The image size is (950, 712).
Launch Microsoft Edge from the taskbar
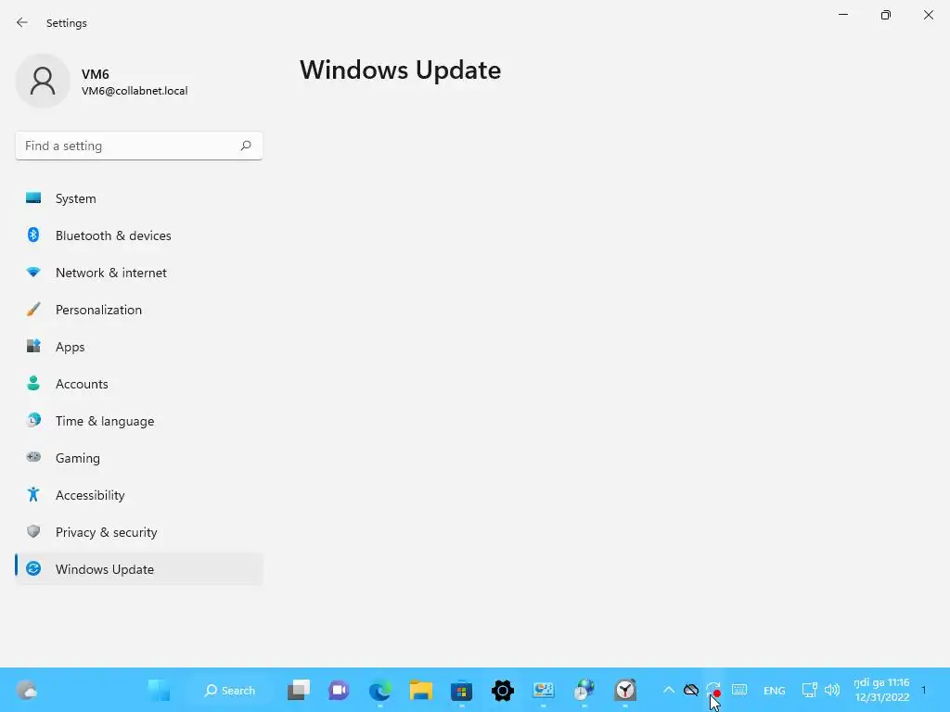click(x=379, y=690)
